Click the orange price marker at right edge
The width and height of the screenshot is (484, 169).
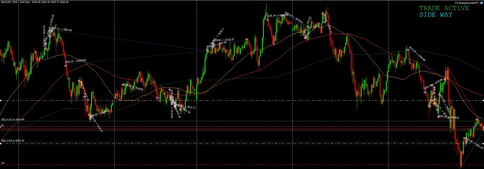483,128
